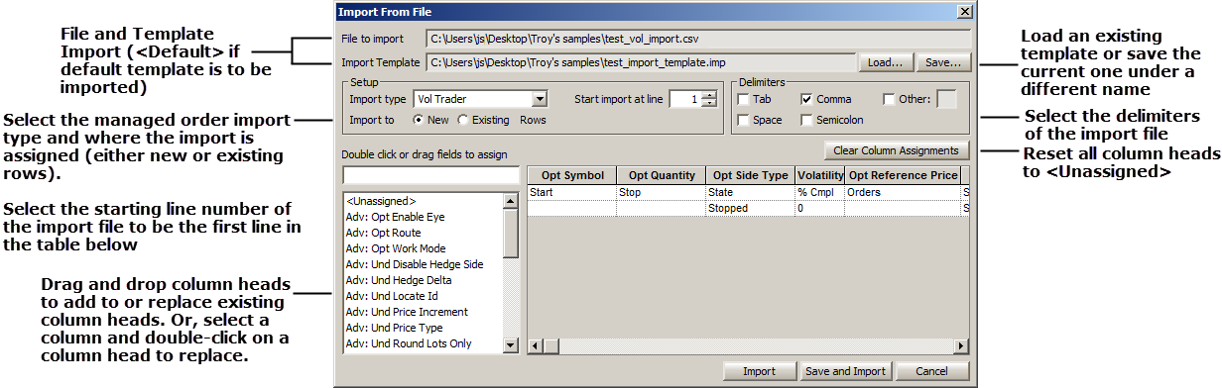Viewport: 1222px width, 388px height.
Task: Click the Start import at line field
Action: pyautogui.click(x=684, y=99)
